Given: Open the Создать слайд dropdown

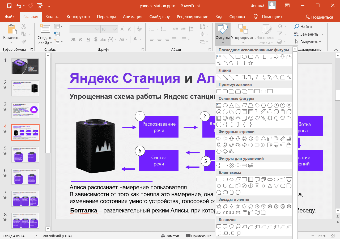Looking at the screenshot, I should (45, 40).
